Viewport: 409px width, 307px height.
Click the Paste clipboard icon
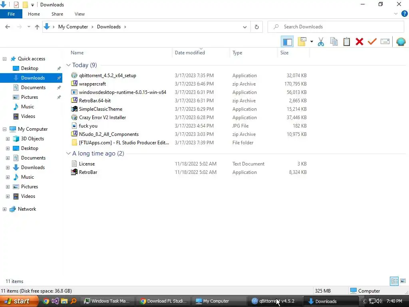347,42
